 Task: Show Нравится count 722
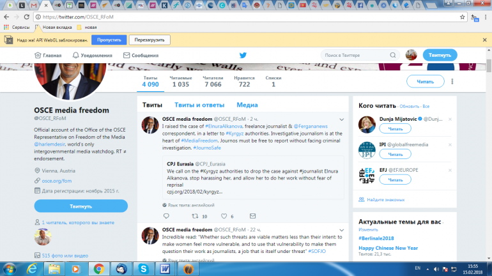[244, 82]
